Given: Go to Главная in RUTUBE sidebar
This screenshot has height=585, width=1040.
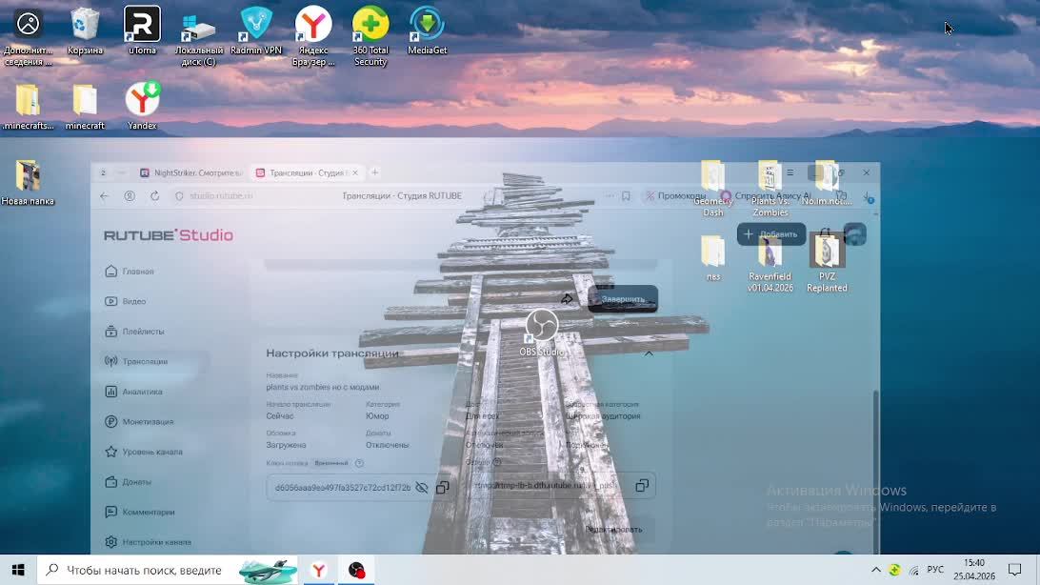Looking at the screenshot, I should pyautogui.click(x=130, y=272).
